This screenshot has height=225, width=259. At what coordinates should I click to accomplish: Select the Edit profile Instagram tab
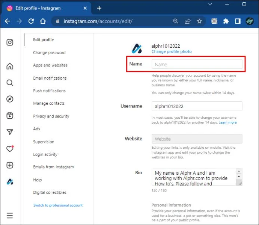click(46, 8)
